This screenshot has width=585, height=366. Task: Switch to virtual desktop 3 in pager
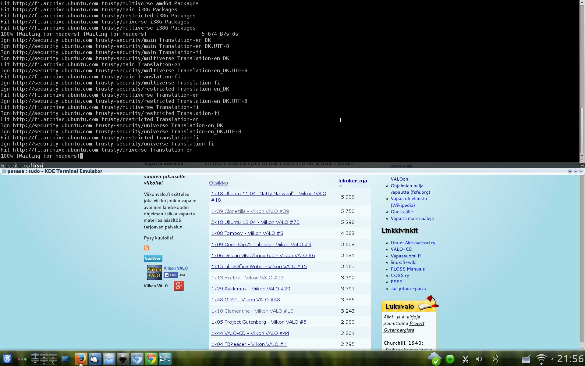(x=53, y=356)
